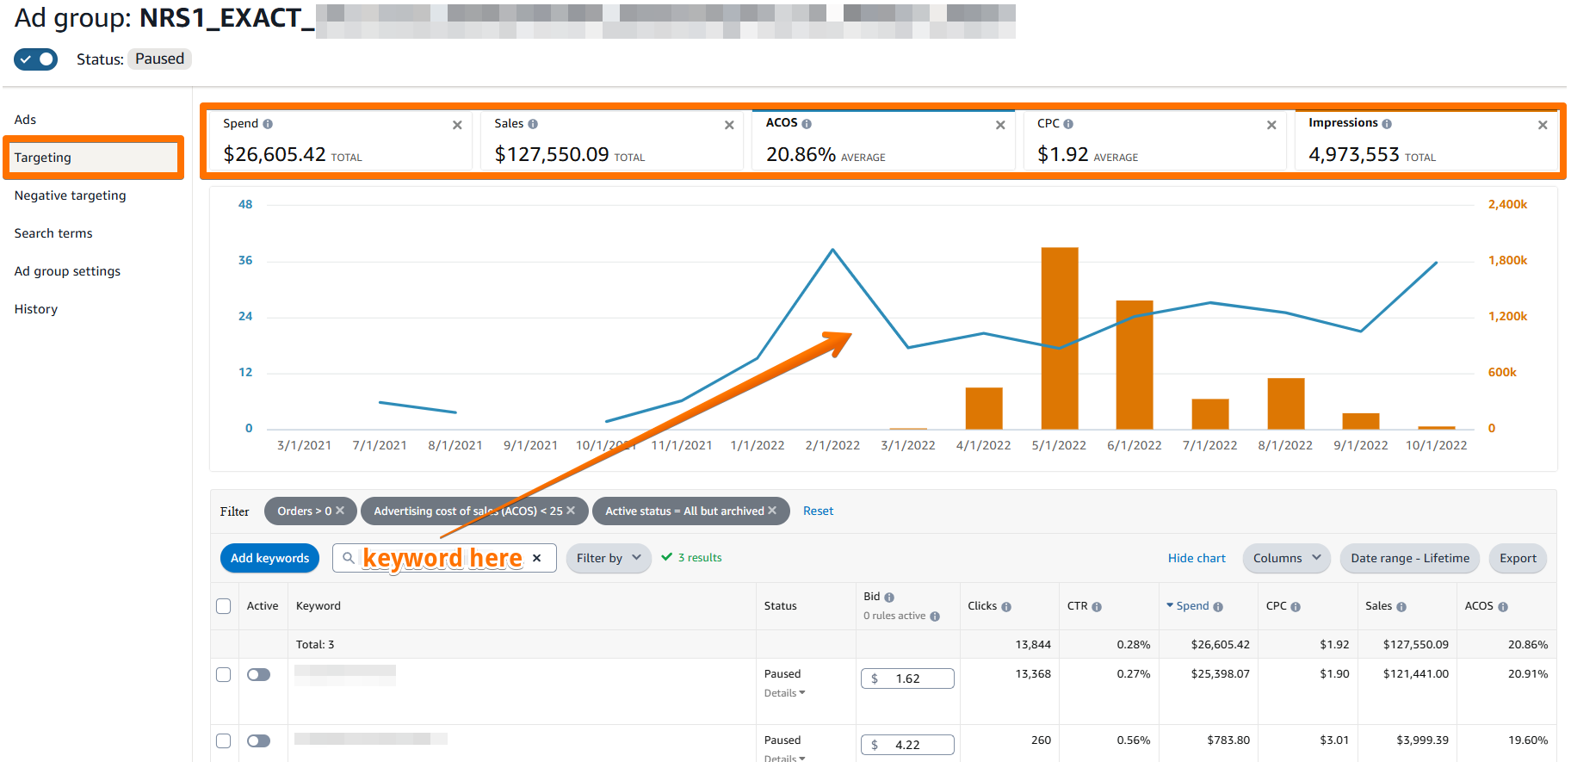Viewport: 1571px width, 762px height.
Task: Remove the CPC metric card
Action: [1271, 125]
